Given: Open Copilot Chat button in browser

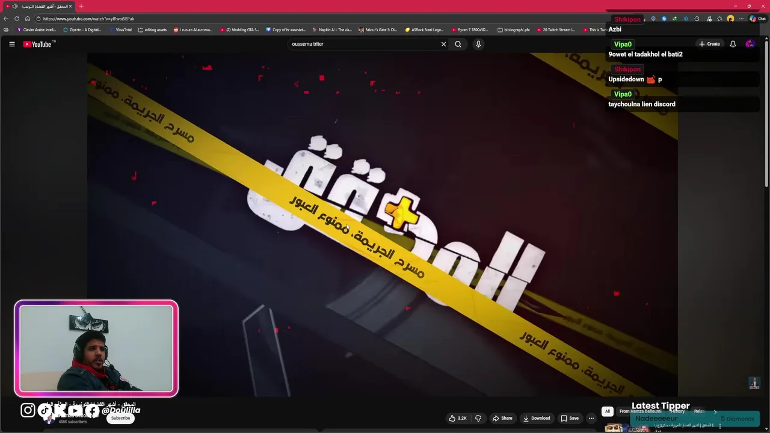Looking at the screenshot, I should [x=757, y=19].
